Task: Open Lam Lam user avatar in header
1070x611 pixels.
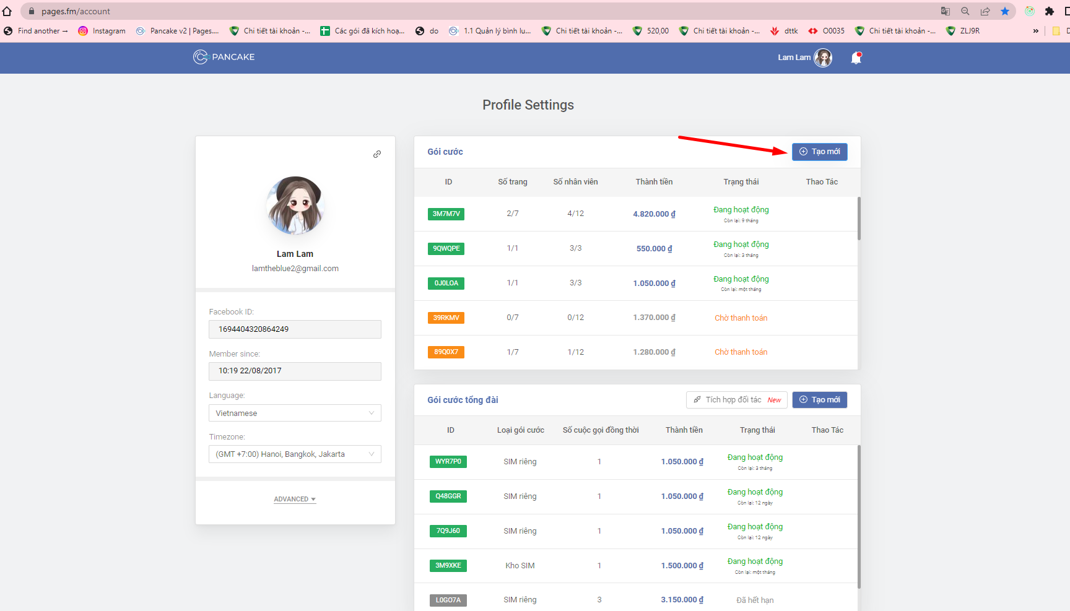Action: [x=823, y=58]
